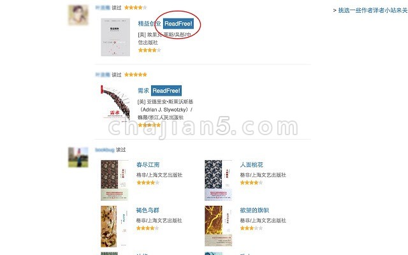Click the 需求 book cover thumbnail
This screenshot has height=255, width=408.
point(115,104)
